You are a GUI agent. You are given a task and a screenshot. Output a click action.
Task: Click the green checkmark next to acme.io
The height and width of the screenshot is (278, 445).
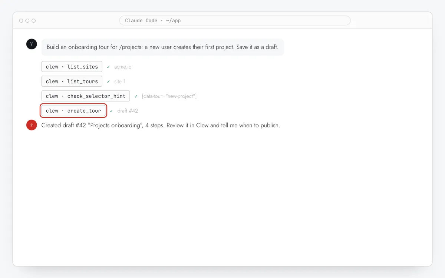pyautogui.click(x=108, y=67)
